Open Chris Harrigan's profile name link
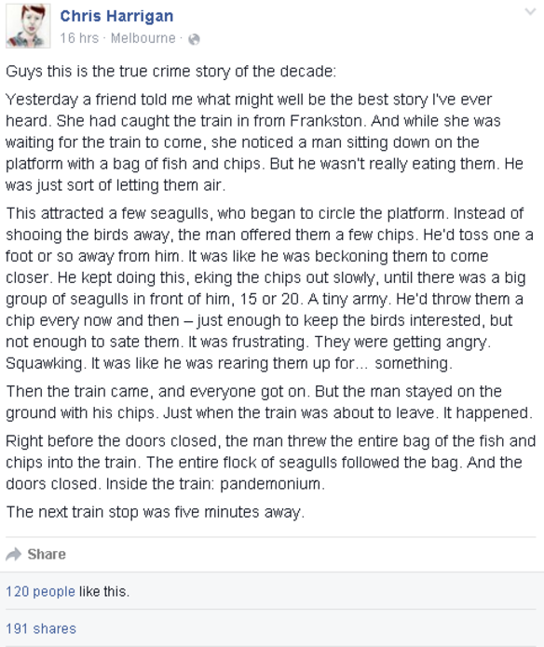544x647 pixels. 116,16
